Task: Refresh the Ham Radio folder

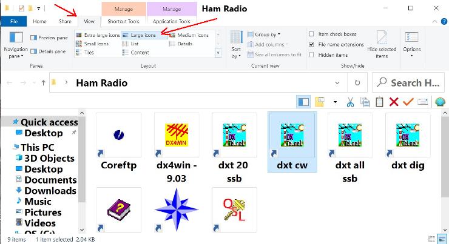Action: [357, 83]
